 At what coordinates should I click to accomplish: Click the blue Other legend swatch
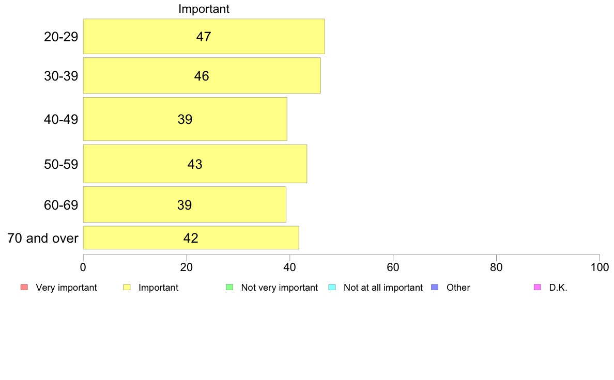[435, 287]
